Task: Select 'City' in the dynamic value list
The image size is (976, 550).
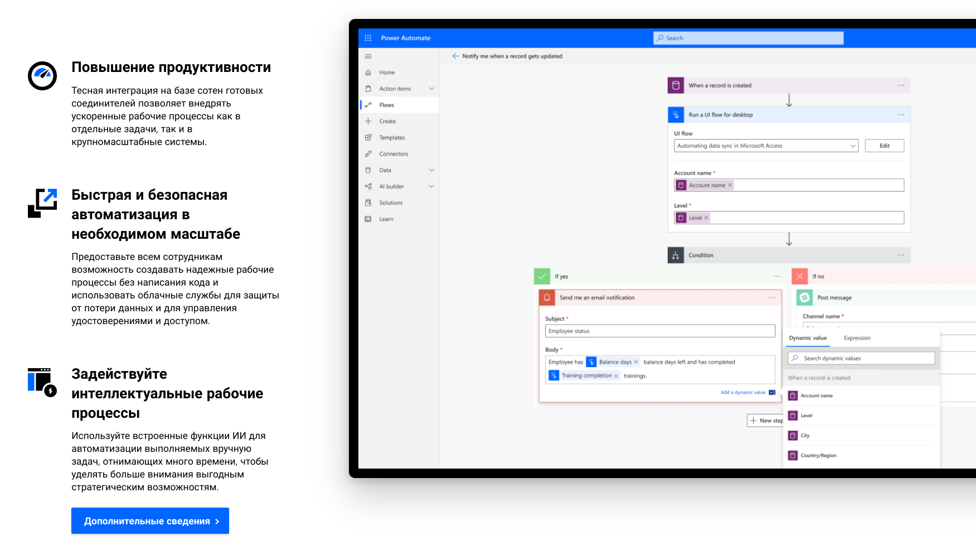Action: point(861,436)
